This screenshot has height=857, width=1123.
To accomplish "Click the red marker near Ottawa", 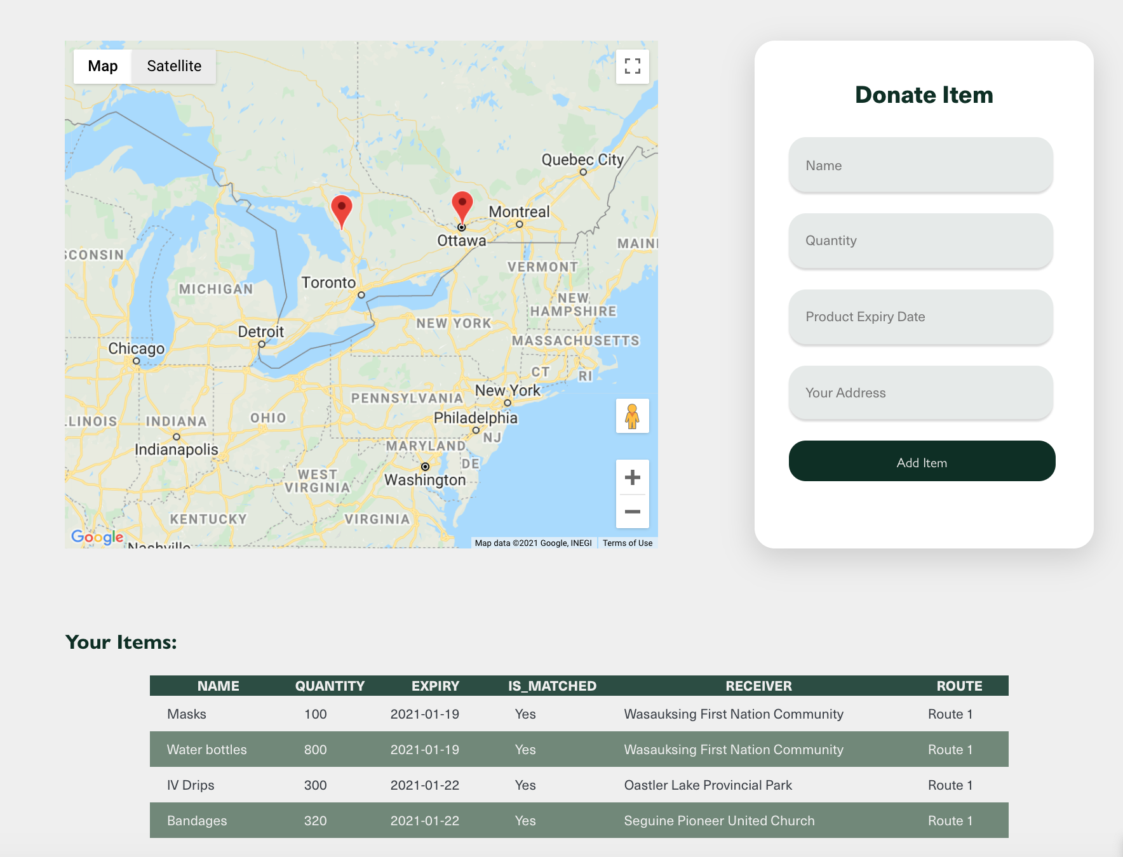I will 462,208.
